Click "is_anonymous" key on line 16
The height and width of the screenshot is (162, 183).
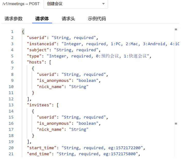click(x=54, y=123)
